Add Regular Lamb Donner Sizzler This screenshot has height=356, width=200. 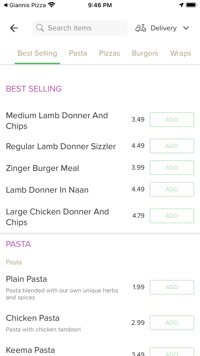pos(172,146)
